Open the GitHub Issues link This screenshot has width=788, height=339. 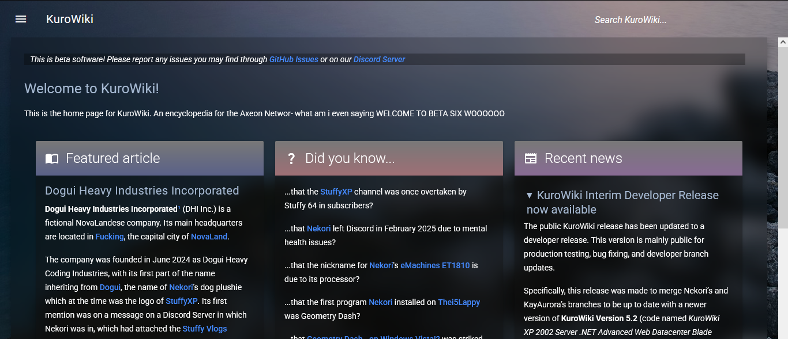(x=294, y=59)
